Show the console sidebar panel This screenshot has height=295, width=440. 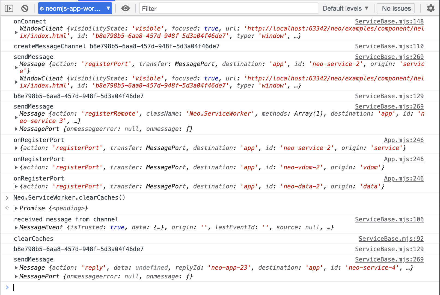[x=9, y=8]
